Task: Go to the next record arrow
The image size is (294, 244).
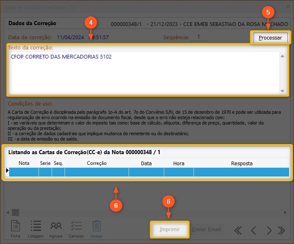Action: coord(269,230)
